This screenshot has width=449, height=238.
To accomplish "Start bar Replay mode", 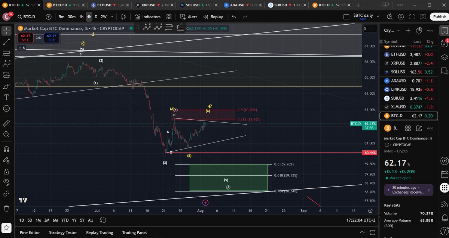I will pos(213,17).
